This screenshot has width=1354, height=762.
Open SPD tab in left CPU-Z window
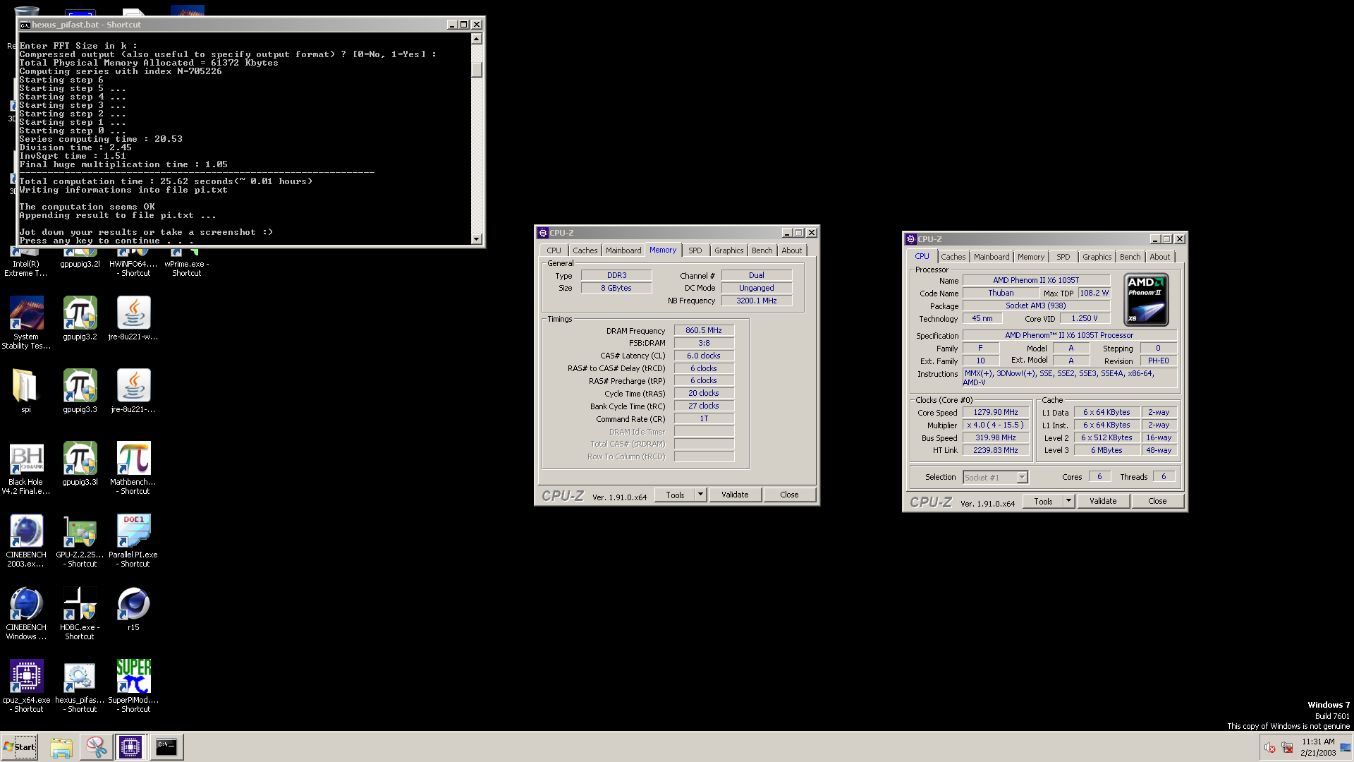coord(695,250)
